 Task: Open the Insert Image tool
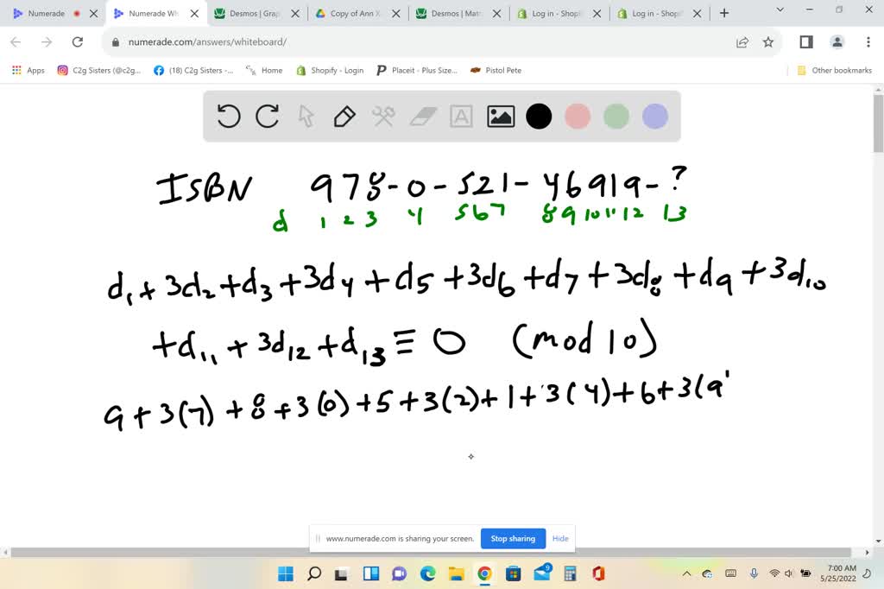point(501,115)
